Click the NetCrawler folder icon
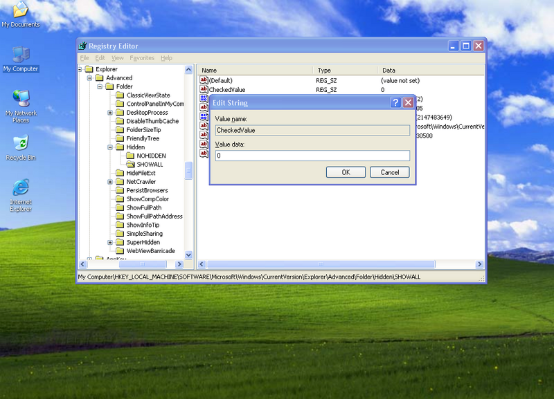This screenshot has height=399, width=554. pyautogui.click(x=120, y=181)
